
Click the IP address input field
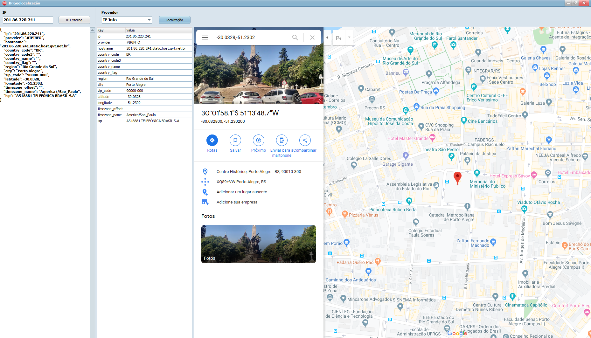pos(28,20)
